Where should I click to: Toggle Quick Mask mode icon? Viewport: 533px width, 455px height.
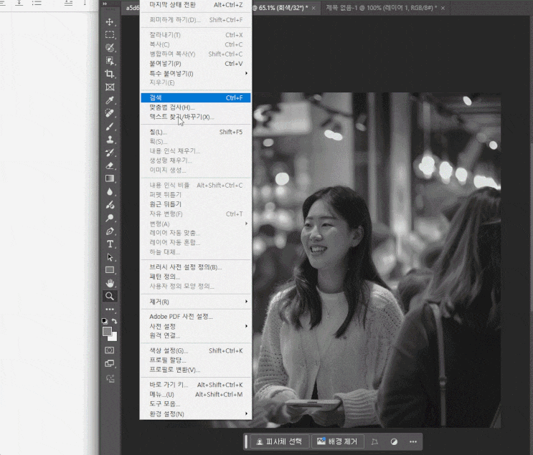[x=110, y=350]
